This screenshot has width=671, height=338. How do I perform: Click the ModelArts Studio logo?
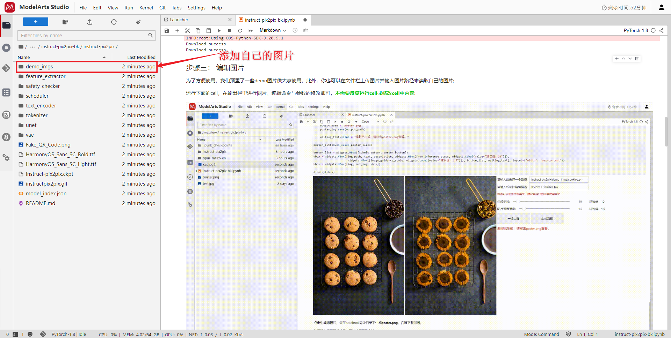10,7
